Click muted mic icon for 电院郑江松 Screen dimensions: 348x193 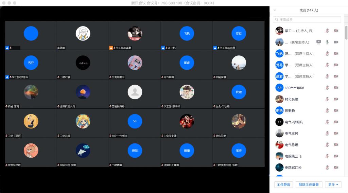tap(327, 168)
